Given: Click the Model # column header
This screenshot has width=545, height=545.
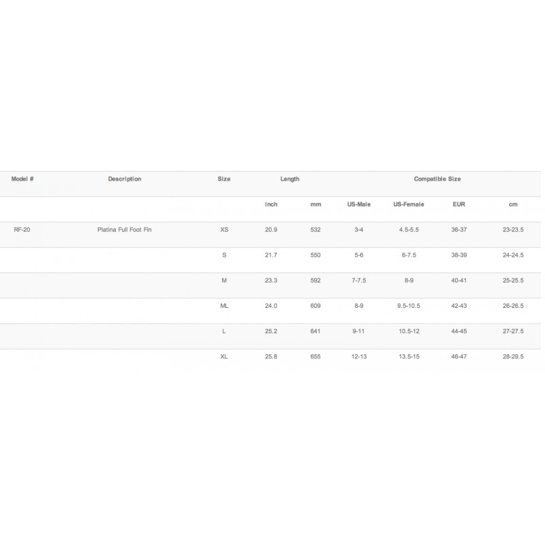Looking at the screenshot, I should tap(22, 179).
